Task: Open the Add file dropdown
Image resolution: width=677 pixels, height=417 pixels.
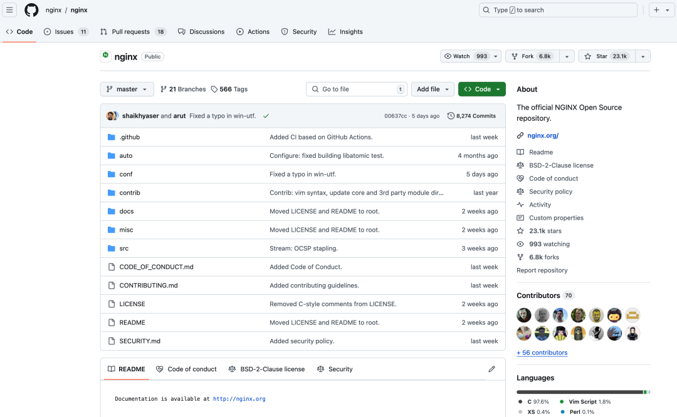Action: point(433,90)
